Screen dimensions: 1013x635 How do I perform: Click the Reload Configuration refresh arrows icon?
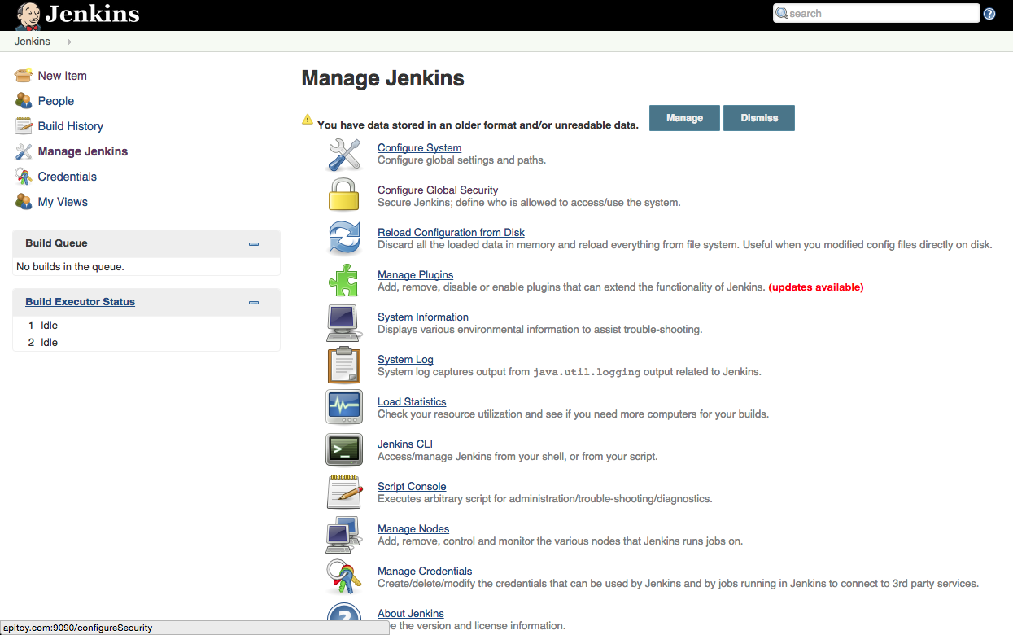click(343, 239)
